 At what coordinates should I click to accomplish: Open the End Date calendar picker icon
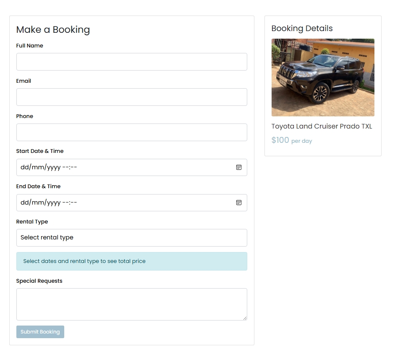[x=239, y=202]
